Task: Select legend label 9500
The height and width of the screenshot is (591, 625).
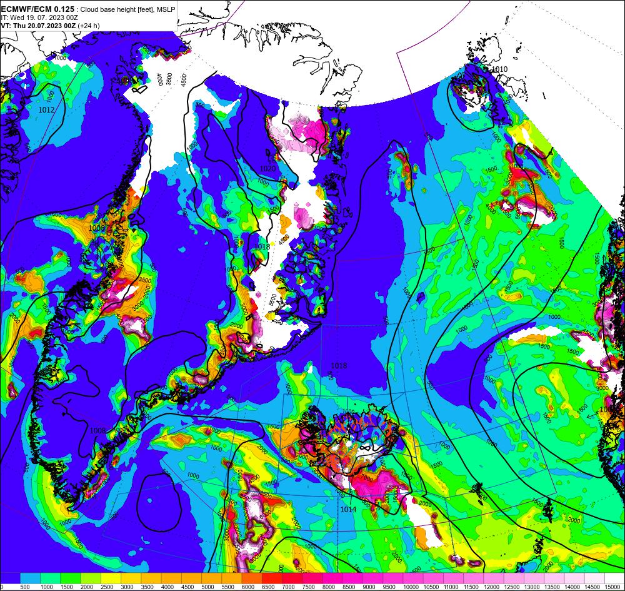Action: click(x=389, y=587)
